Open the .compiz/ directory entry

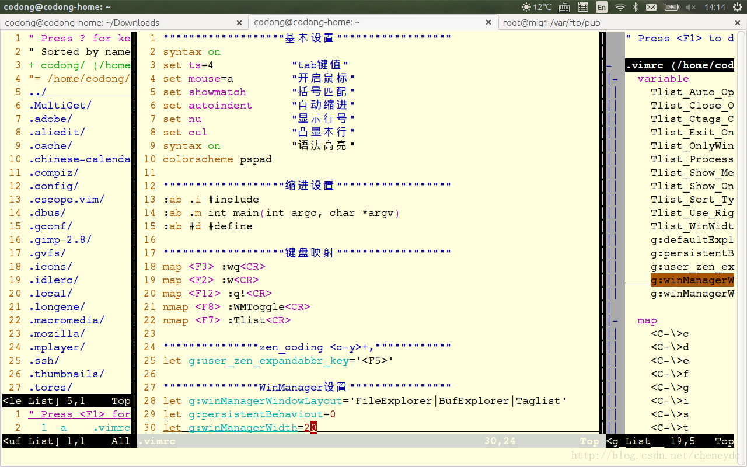54,173
